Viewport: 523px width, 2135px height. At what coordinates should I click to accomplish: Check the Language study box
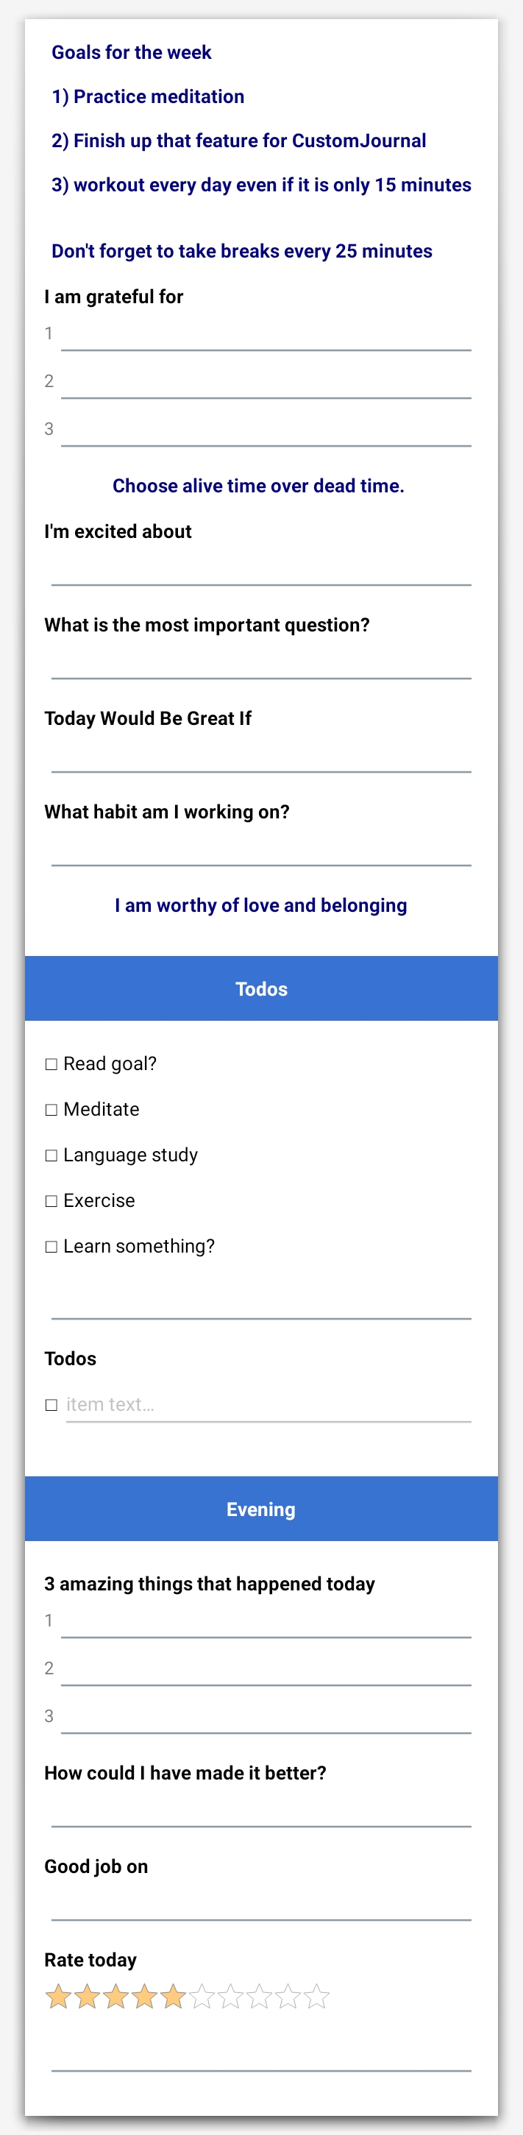click(x=51, y=1155)
